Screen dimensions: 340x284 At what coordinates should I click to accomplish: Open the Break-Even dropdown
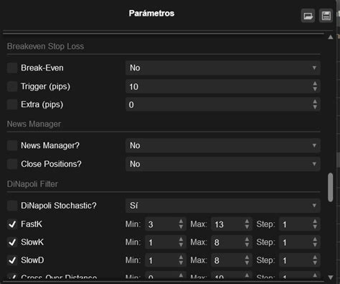pos(223,68)
